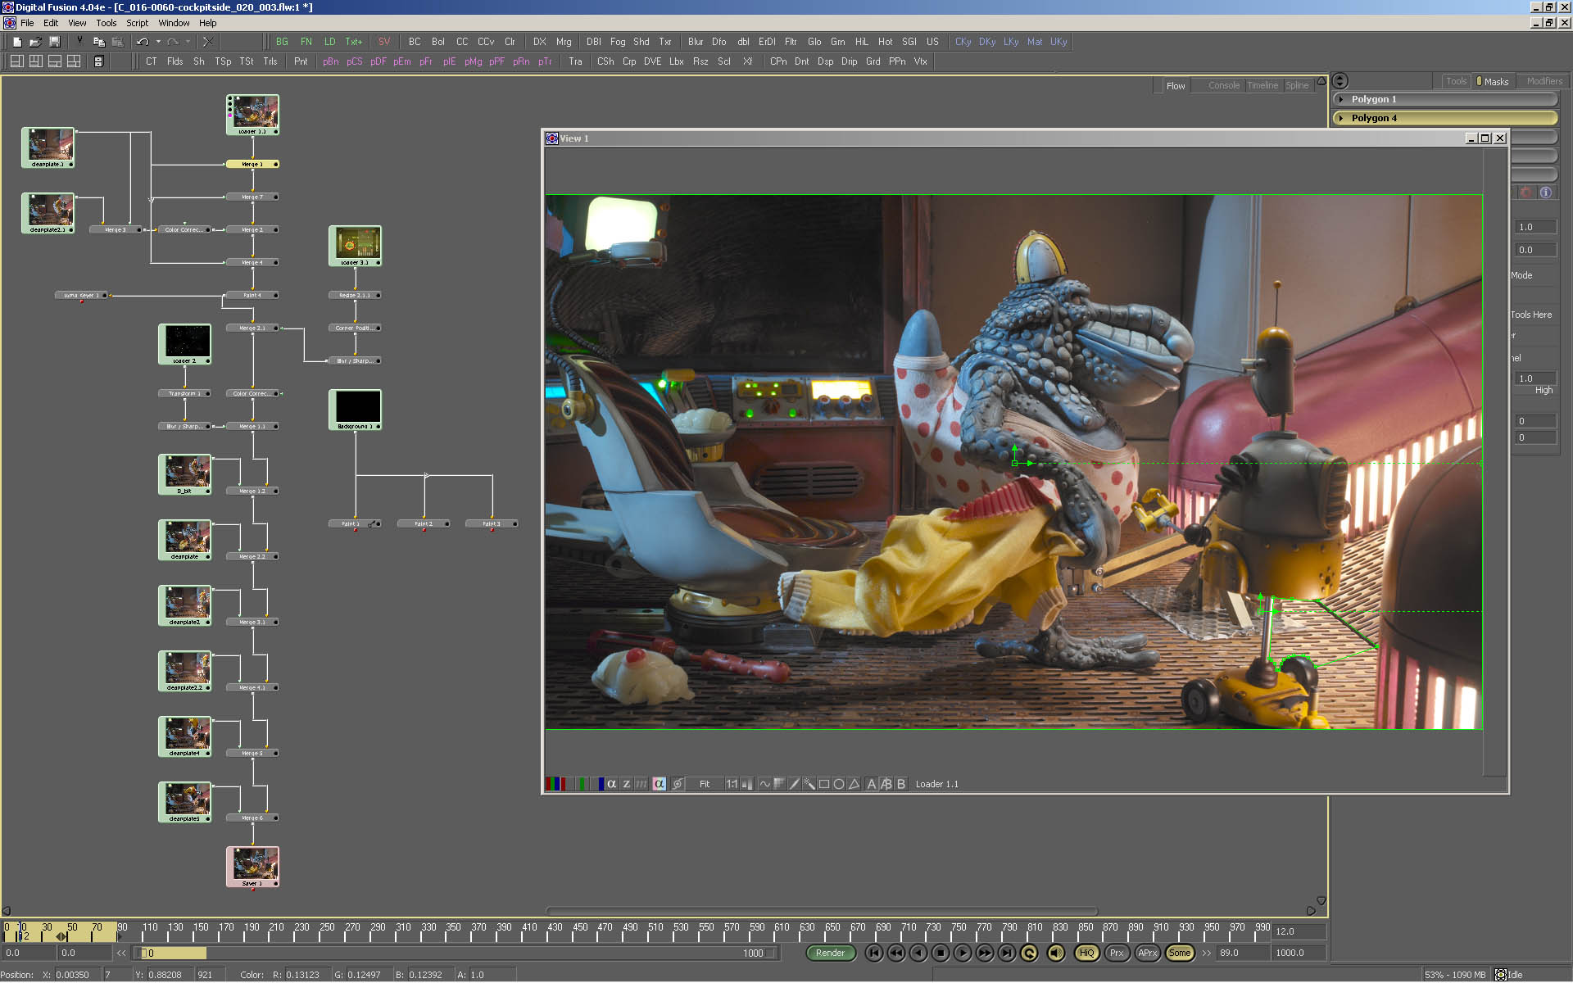Toggle alpha overlay in View 1 toolbar

pos(659,784)
